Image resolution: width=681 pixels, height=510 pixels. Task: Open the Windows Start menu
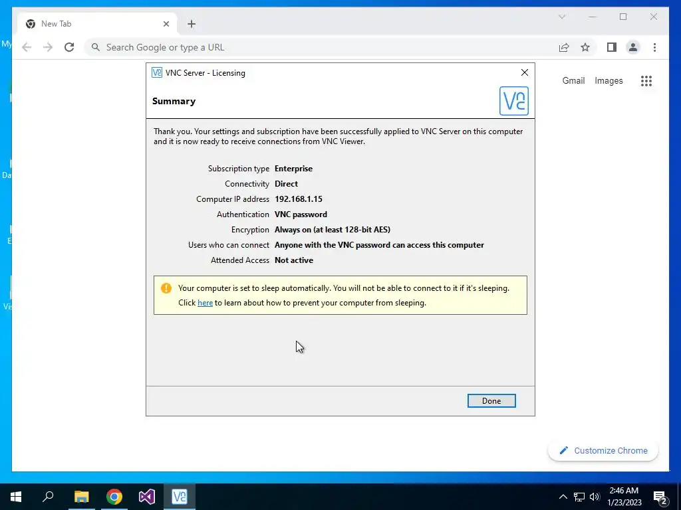coord(16,497)
